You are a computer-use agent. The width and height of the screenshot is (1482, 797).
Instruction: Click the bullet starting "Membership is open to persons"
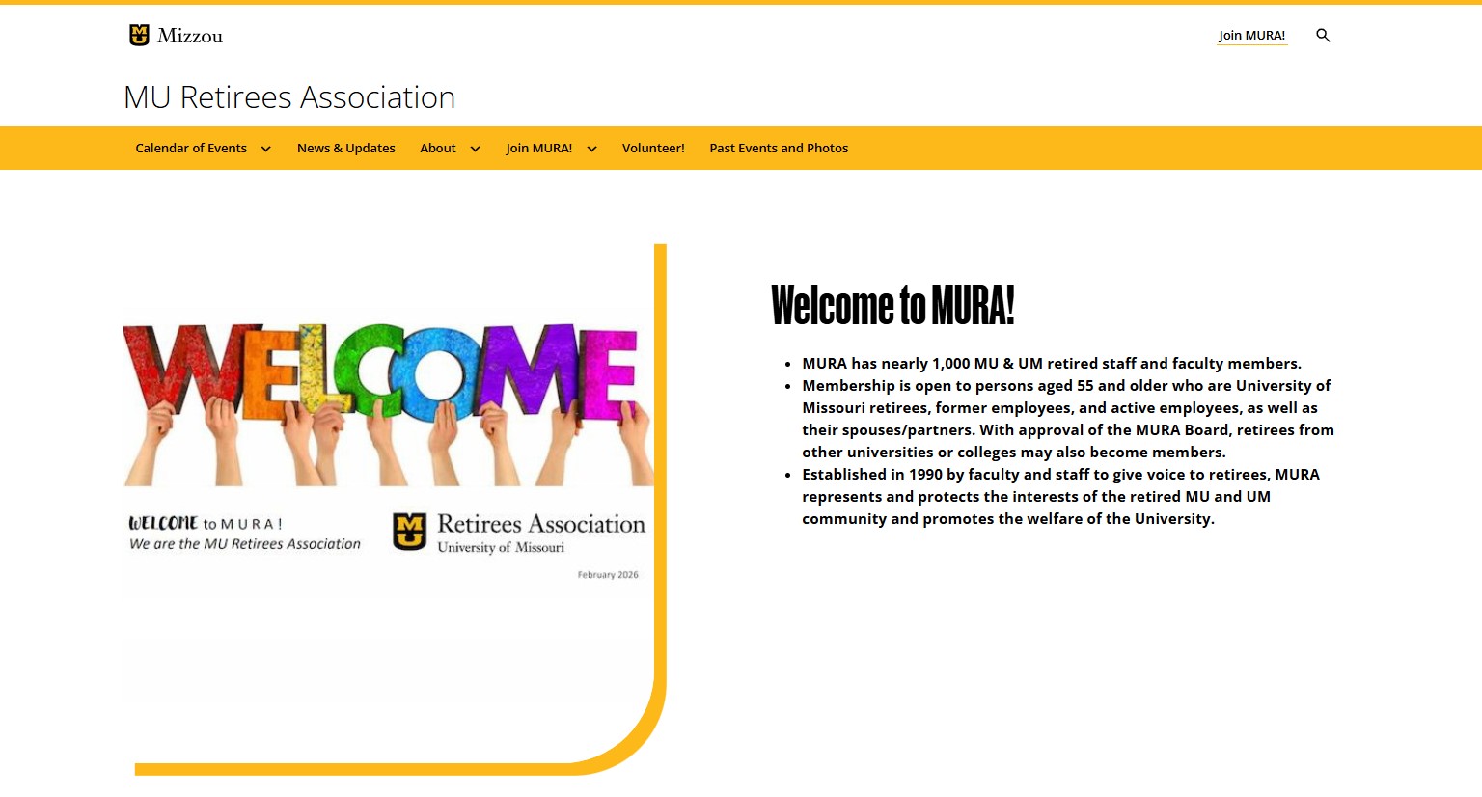pyautogui.click(x=1068, y=419)
